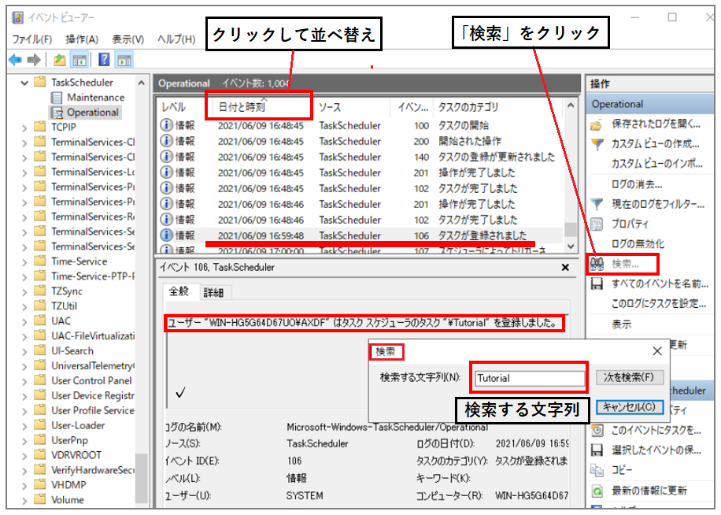Click info icon of event 140 row
The height and width of the screenshot is (515, 721).
click(x=166, y=157)
